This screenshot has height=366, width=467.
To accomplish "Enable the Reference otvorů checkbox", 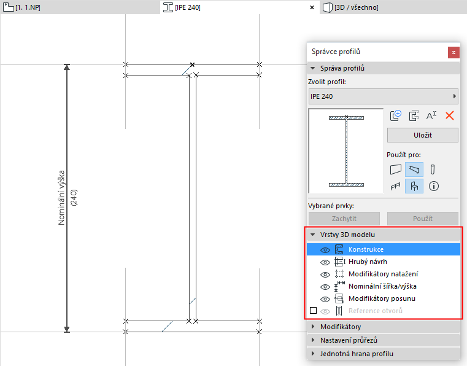I will tap(313, 311).
